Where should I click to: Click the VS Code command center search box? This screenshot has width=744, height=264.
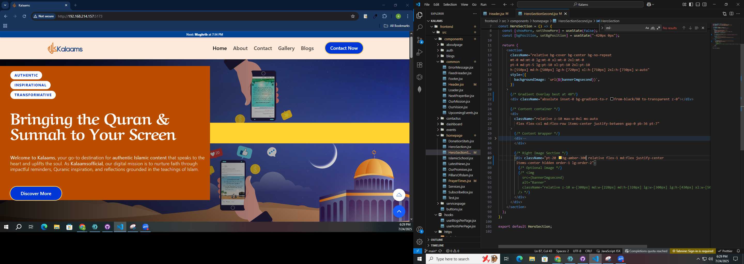click(580, 5)
